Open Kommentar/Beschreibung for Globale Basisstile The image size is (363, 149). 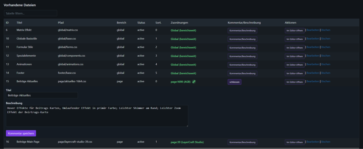pos(242,39)
